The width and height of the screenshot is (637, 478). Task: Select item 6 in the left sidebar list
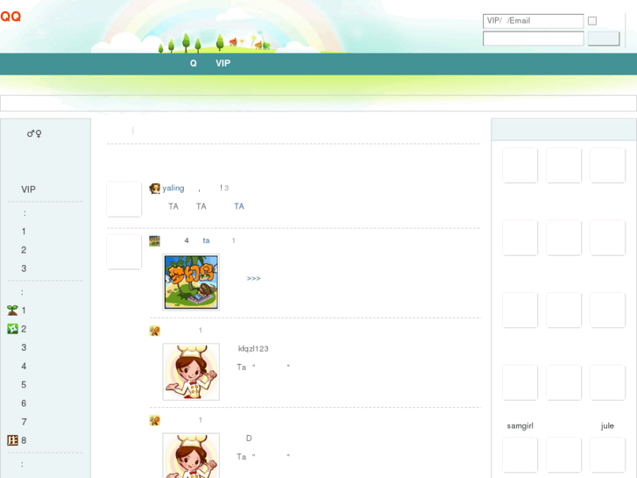24,403
